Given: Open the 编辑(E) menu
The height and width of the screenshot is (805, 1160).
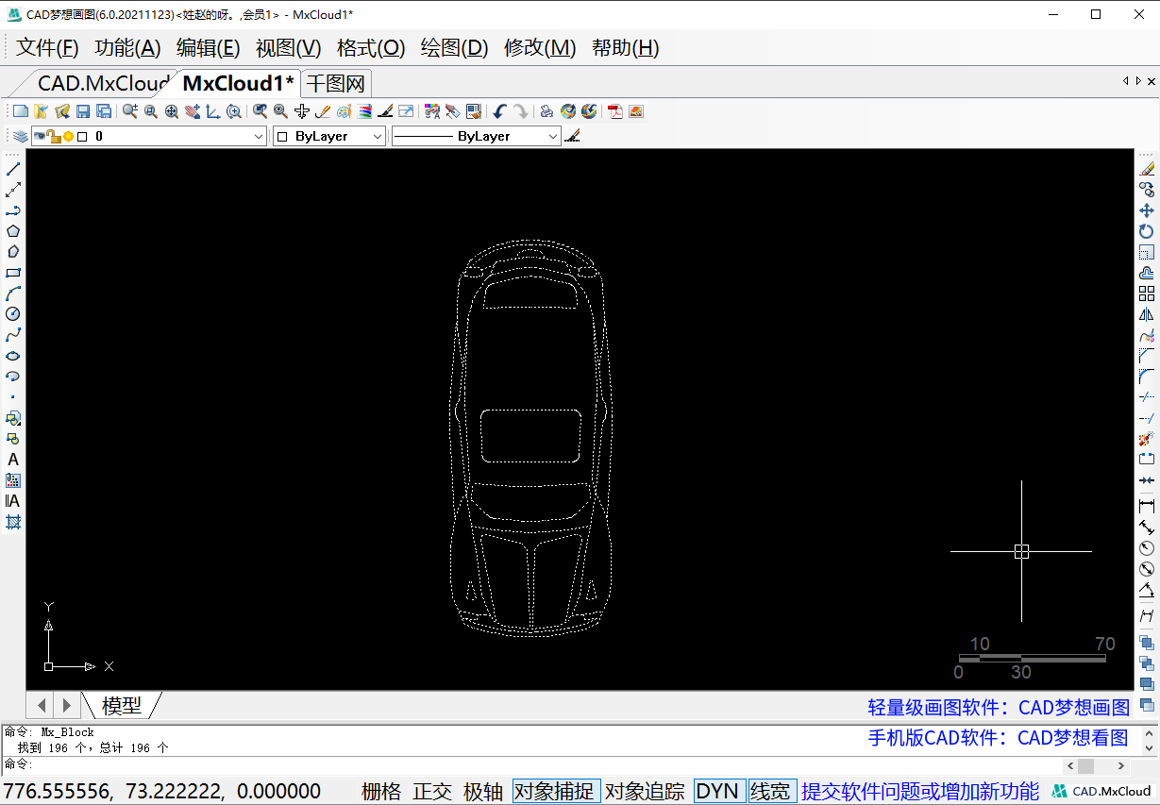Looking at the screenshot, I should pyautogui.click(x=209, y=48).
